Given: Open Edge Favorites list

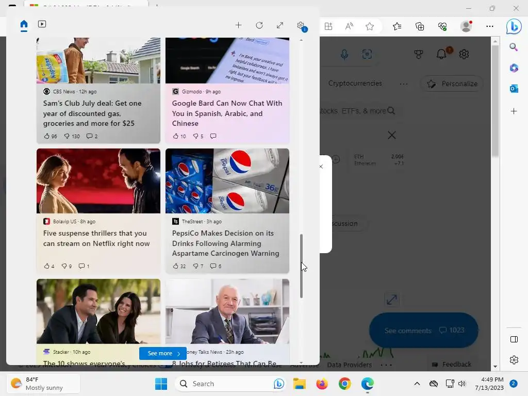Looking at the screenshot, I should pos(397,26).
